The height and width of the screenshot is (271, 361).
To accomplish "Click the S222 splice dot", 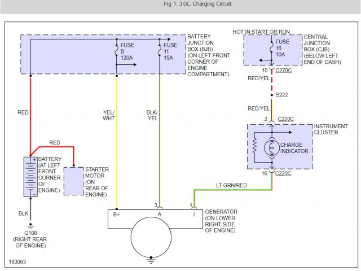I will point(271,95).
